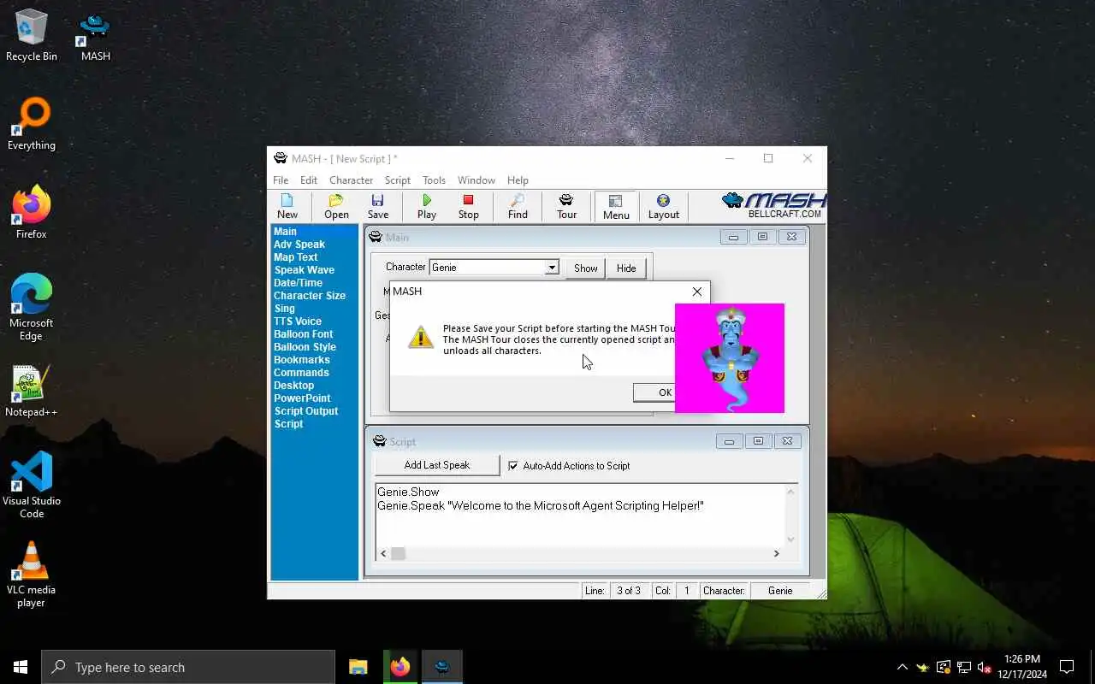
Task: Open the Find binoculars tool
Action: 518,206
